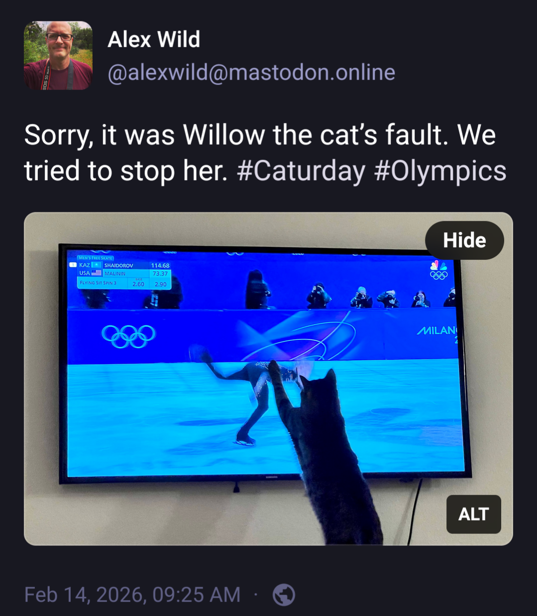Image resolution: width=537 pixels, height=616 pixels.
Task: Hide the attached media
Action: pos(464,240)
